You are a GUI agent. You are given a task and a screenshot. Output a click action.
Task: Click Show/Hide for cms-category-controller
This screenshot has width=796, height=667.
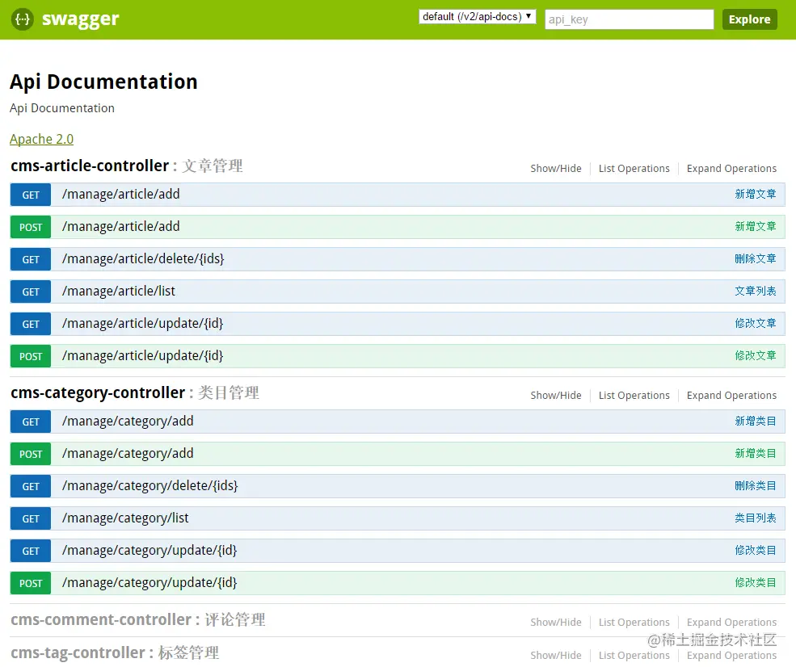tap(556, 395)
